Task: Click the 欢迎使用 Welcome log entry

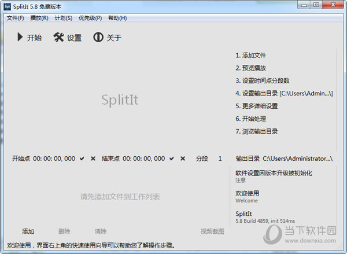Action: 247,197
